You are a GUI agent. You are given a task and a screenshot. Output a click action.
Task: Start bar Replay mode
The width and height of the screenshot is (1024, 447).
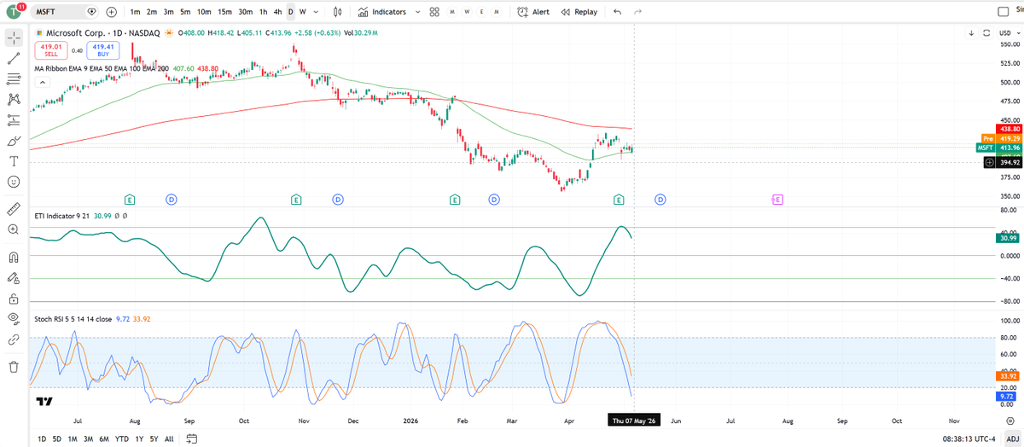[579, 12]
